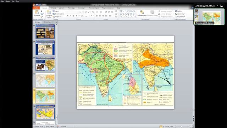Open Shape Outline (Контур фигуры) dropdown
The width and height of the screenshot is (227, 128).
(165, 14)
